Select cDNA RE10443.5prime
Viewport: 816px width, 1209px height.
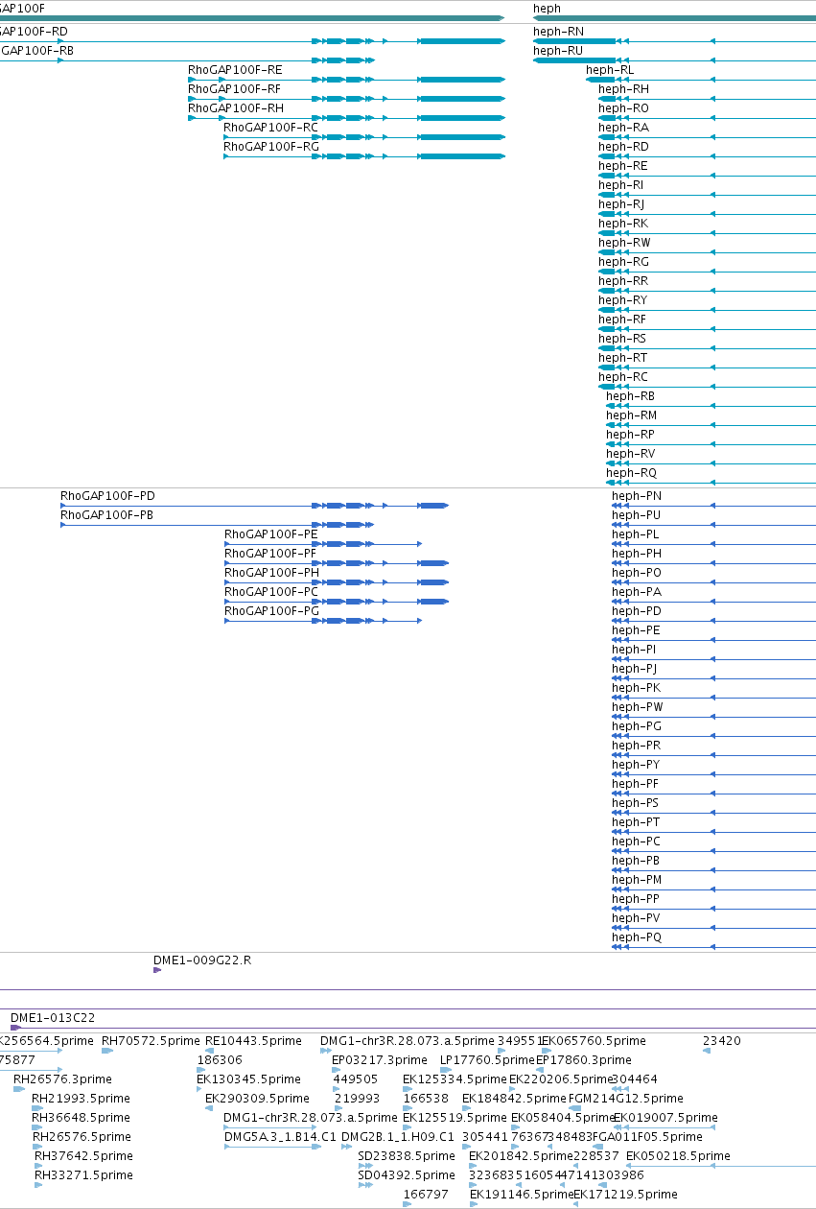(253, 1041)
